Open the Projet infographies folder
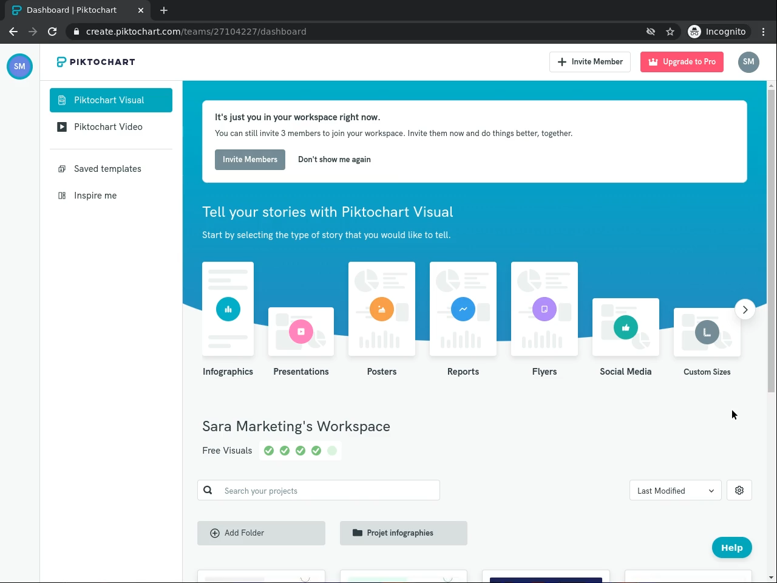 coord(404,533)
